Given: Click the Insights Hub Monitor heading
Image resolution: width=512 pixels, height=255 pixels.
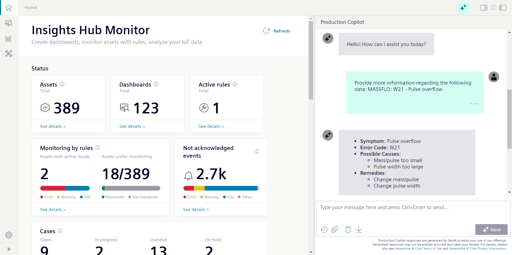Looking at the screenshot, I should [90, 30].
